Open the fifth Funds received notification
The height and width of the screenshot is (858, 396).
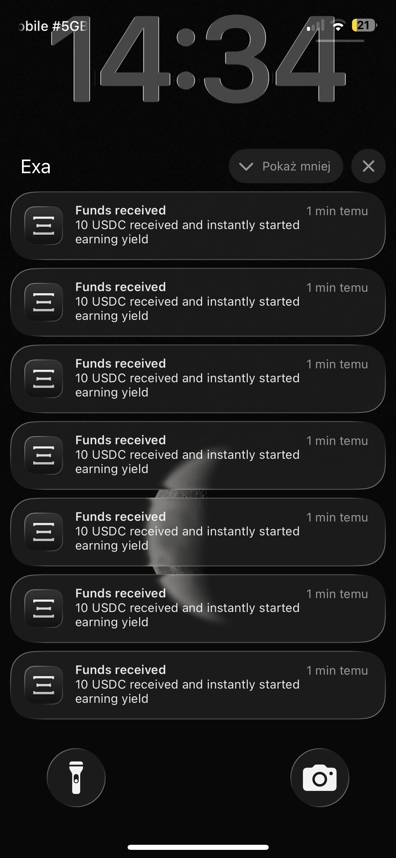[198, 532]
